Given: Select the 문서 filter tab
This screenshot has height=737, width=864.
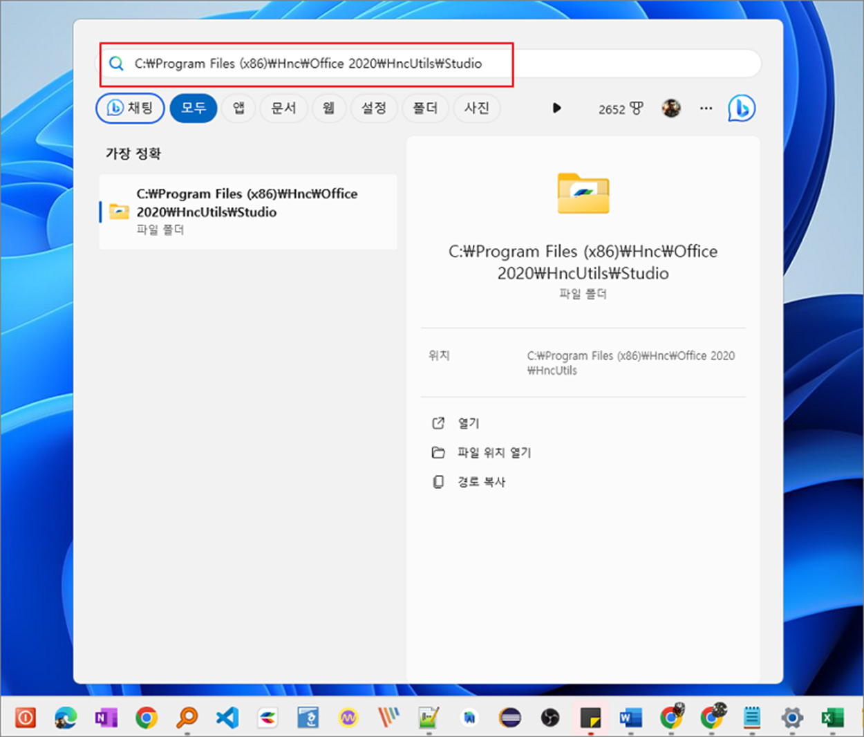Looking at the screenshot, I should (x=283, y=108).
